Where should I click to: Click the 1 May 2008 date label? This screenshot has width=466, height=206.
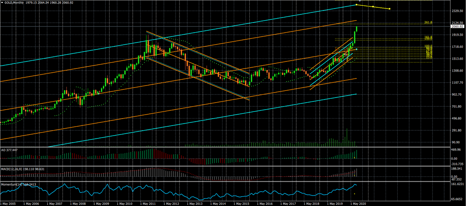[78, 204]
